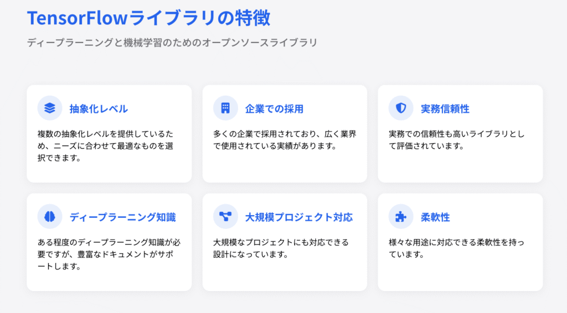
Task: Select the 抽象化レベル card heading
Action: 99,108
